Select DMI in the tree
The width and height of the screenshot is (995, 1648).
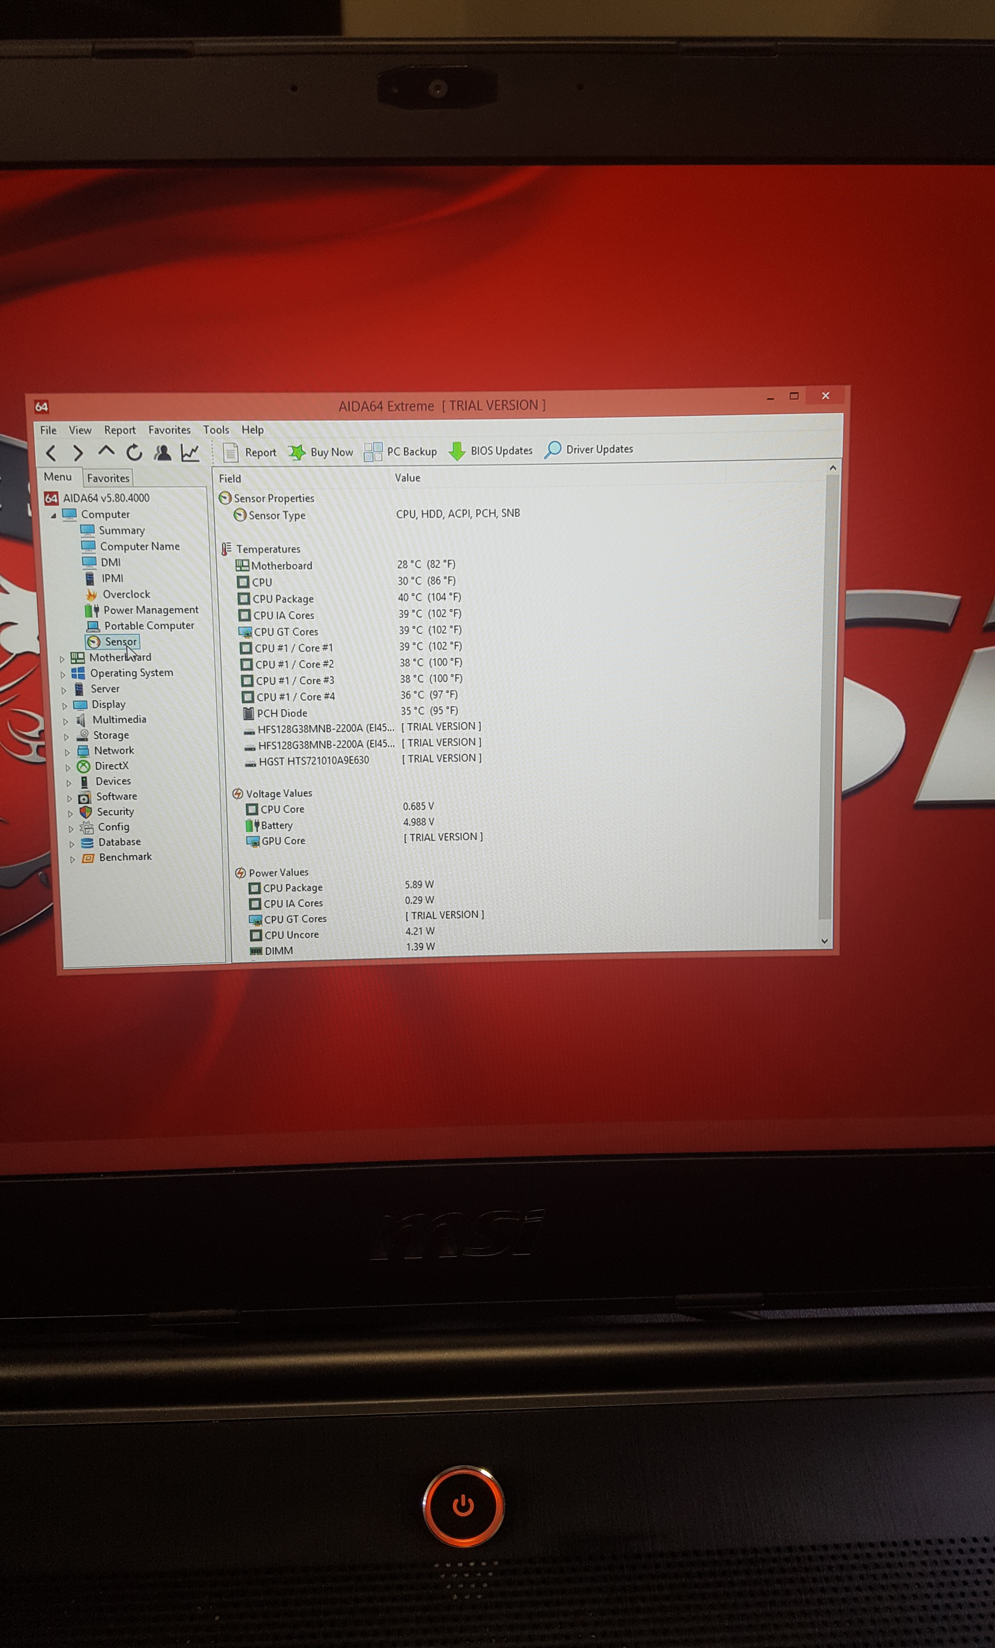pos(102,562)
